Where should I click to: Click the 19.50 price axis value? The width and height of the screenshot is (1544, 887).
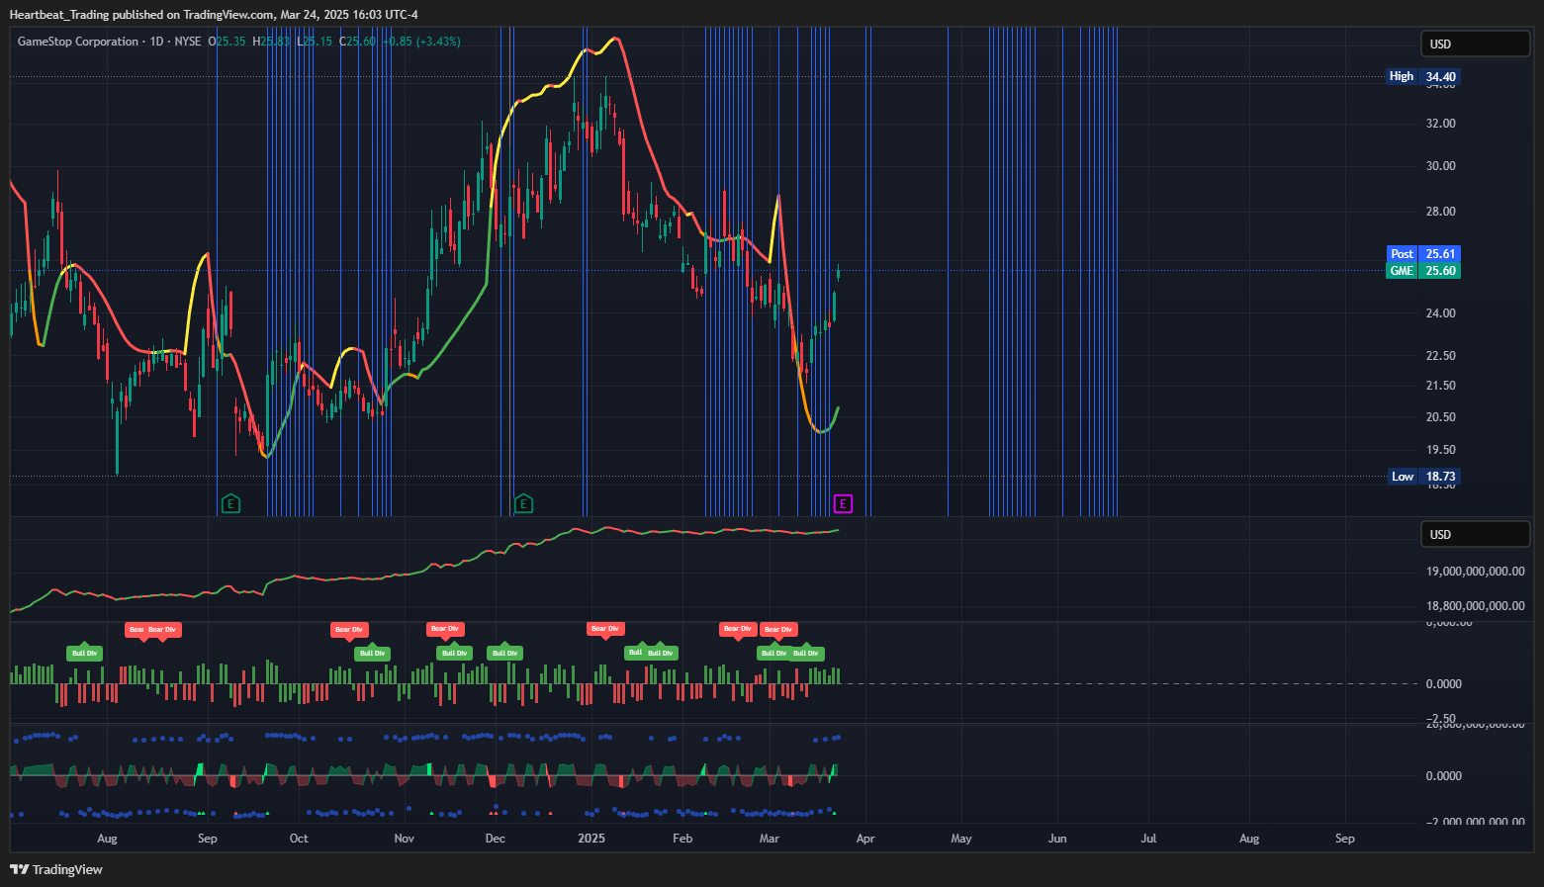pos(1440,450)
